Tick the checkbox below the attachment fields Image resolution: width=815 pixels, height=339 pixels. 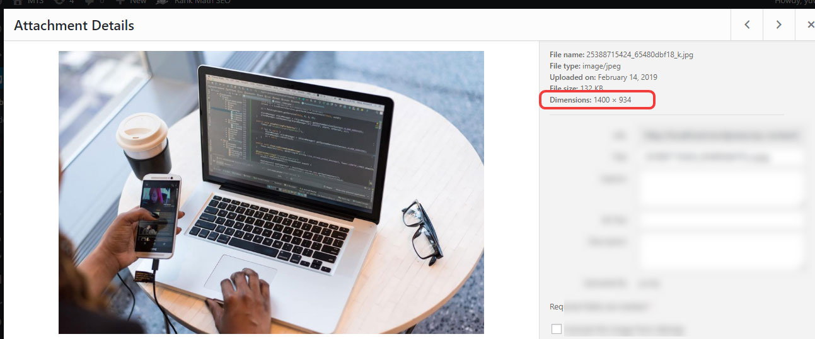tap(557, 329)
